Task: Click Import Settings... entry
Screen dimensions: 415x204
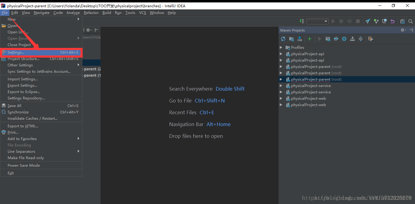Action: click(41, 79)
